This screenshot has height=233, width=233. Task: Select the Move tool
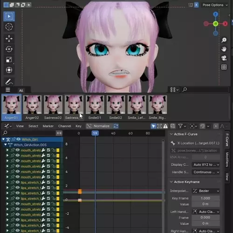tap(9, 39)
